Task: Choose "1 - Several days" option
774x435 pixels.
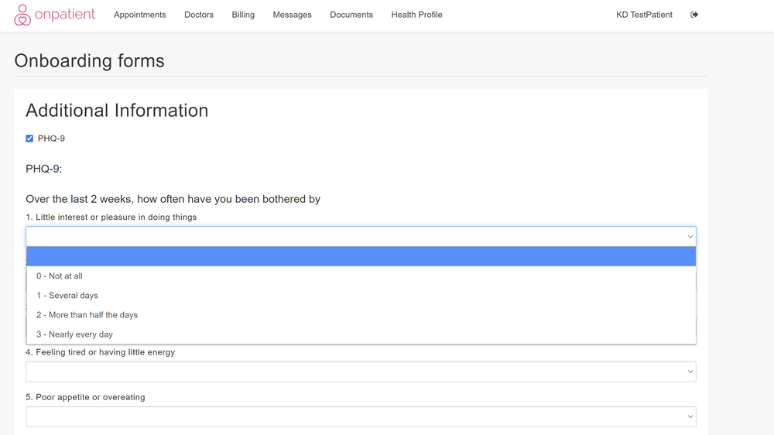Action: click(67, 296)
